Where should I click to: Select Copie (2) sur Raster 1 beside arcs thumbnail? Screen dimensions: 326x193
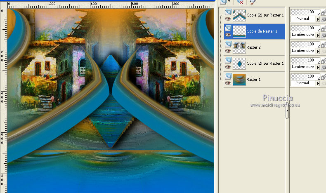[265, 15]
